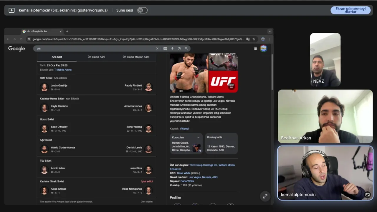Click Arnold Allen fighter name
377x212 pixels.
coord(58,168)
